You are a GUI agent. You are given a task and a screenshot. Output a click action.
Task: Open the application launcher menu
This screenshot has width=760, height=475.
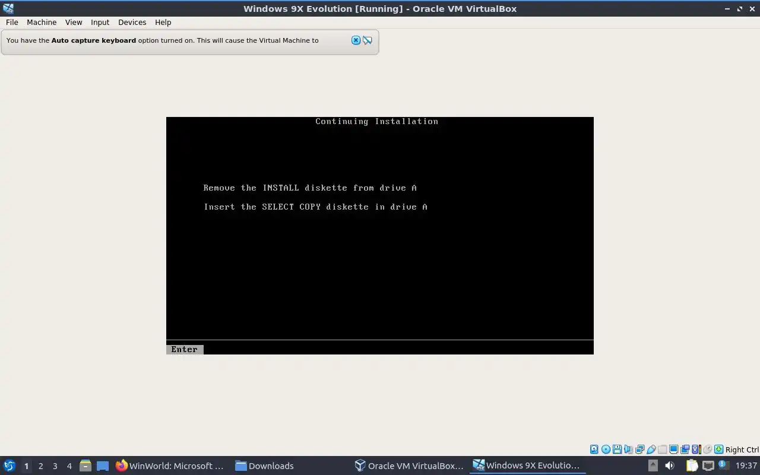[9, 465]
